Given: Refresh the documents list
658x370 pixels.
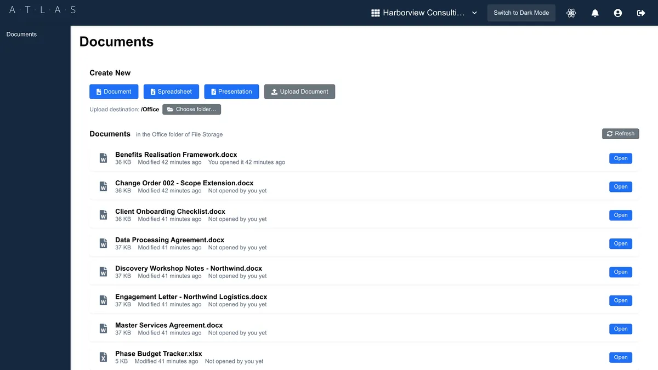Looking at the screenshot, I should coord(620,133).
